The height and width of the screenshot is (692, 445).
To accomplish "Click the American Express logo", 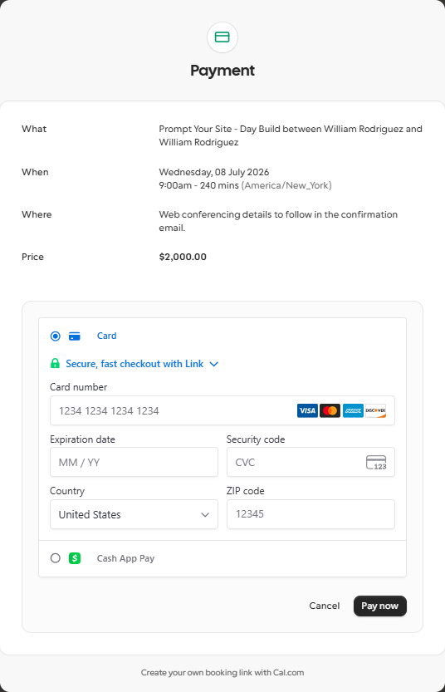I will pos(354,411).
